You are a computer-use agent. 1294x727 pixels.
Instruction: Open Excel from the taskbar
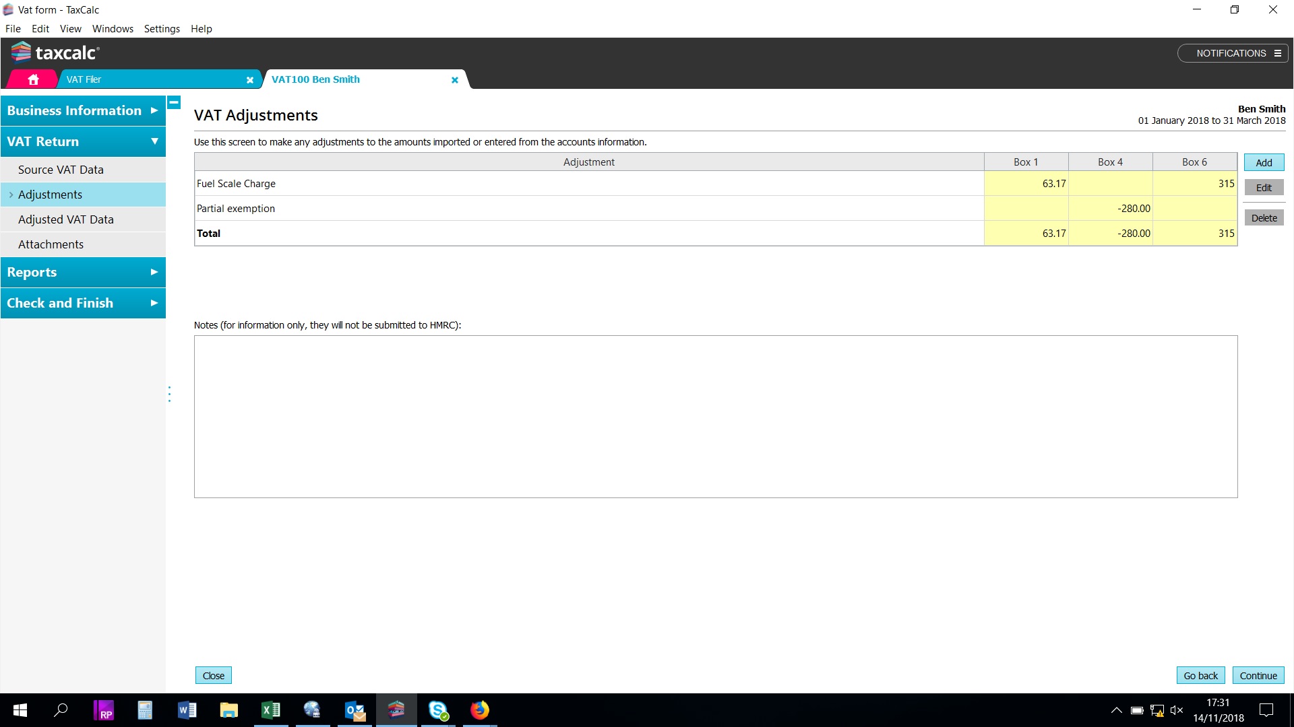tap(271, 710)
